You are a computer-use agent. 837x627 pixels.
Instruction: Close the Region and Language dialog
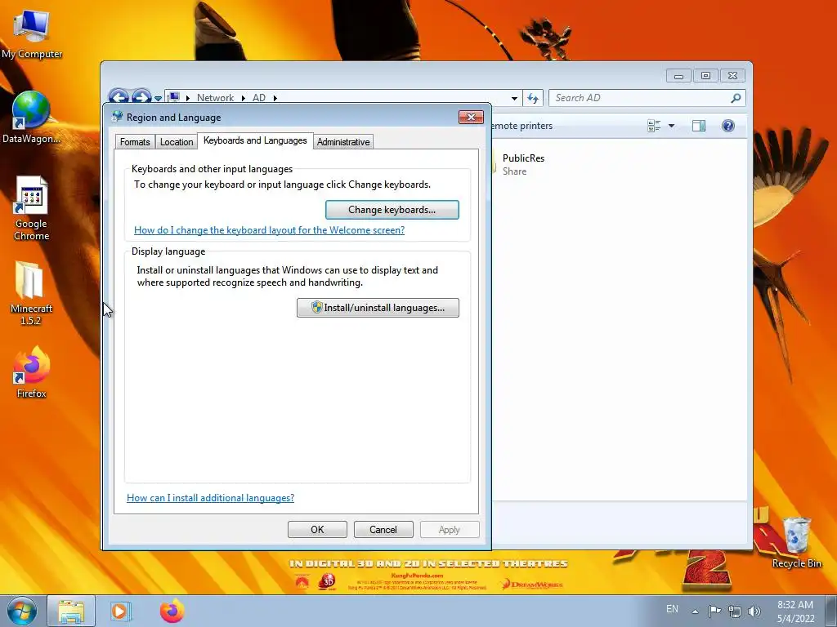pos(471,117)
